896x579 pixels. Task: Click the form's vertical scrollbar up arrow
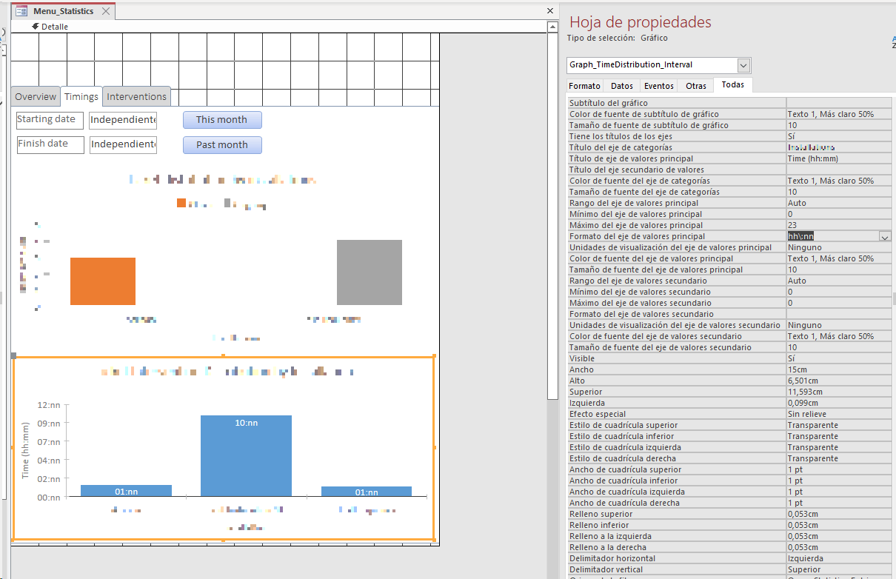click(552, 27)
